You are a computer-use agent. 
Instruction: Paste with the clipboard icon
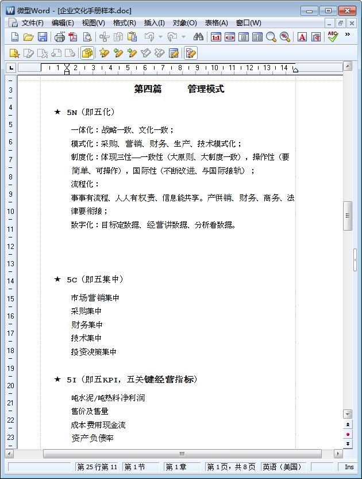pyautogui.click(x=132, y=37)
